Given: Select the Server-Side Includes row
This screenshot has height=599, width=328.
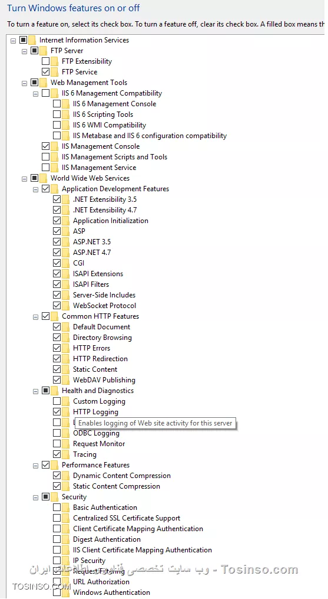Looking at the screenshot, I should pyautogui.click(x=104, y=295).
